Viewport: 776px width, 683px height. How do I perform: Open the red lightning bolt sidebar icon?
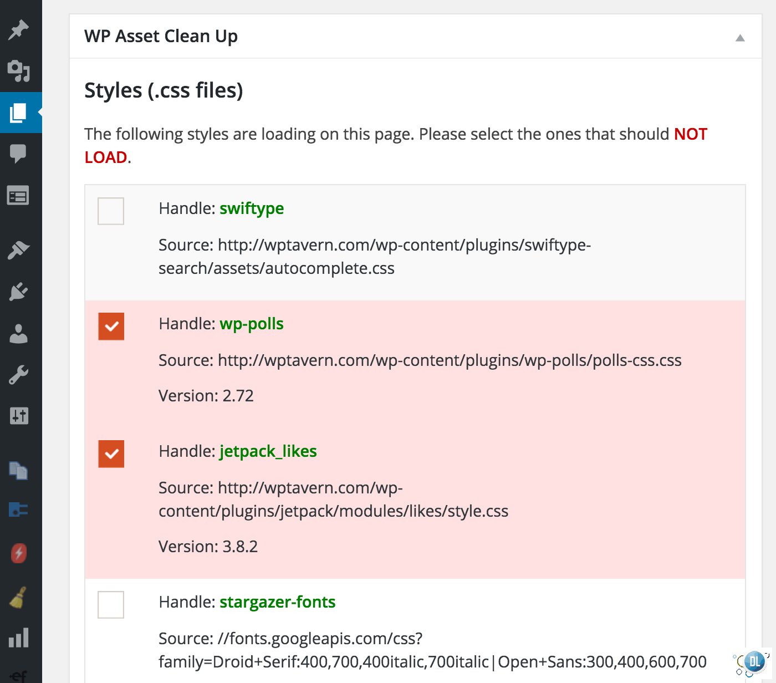(18, 553)
